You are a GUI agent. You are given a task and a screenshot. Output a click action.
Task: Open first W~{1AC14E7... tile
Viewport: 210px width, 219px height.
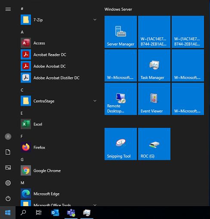[x=154, y=32]
